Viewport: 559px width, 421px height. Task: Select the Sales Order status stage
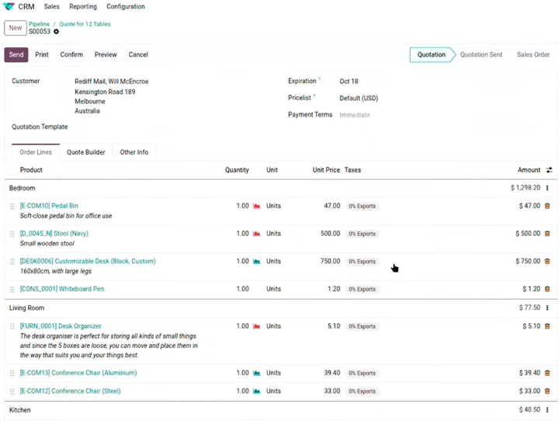click(x=533, y=54)
